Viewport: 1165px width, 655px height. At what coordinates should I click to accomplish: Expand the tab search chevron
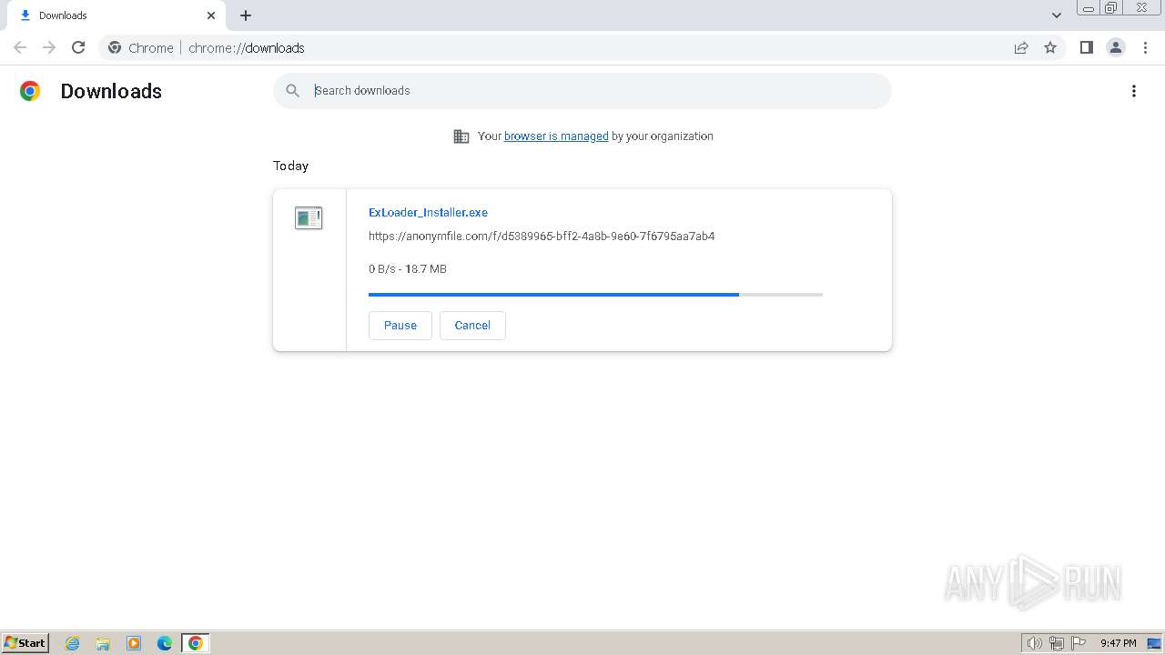pos(1056,15)
